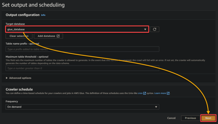218x124 pixels.
Task: Click the Advanced options section label
Action: click(20, 78)
